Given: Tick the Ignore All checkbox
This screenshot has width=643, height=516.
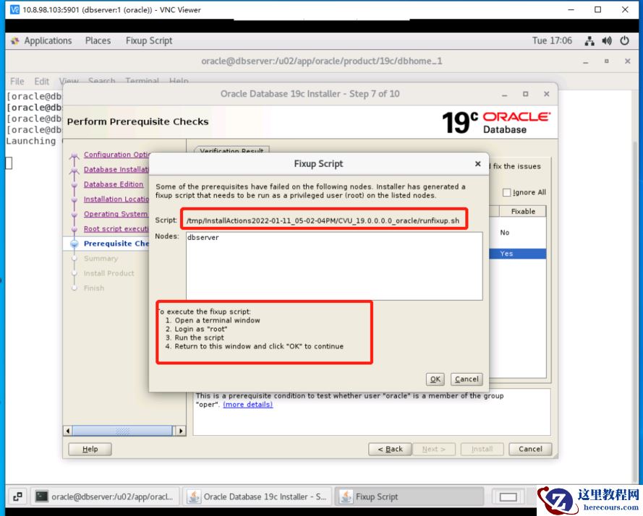Looking at the screenshot, I should pos(507,192).
